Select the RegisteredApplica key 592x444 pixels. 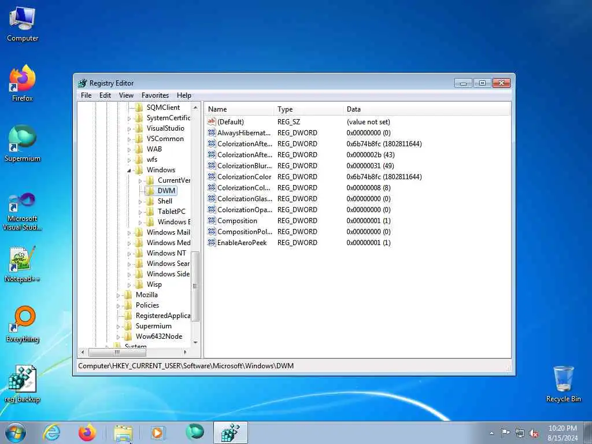click(x=162, y=316)
